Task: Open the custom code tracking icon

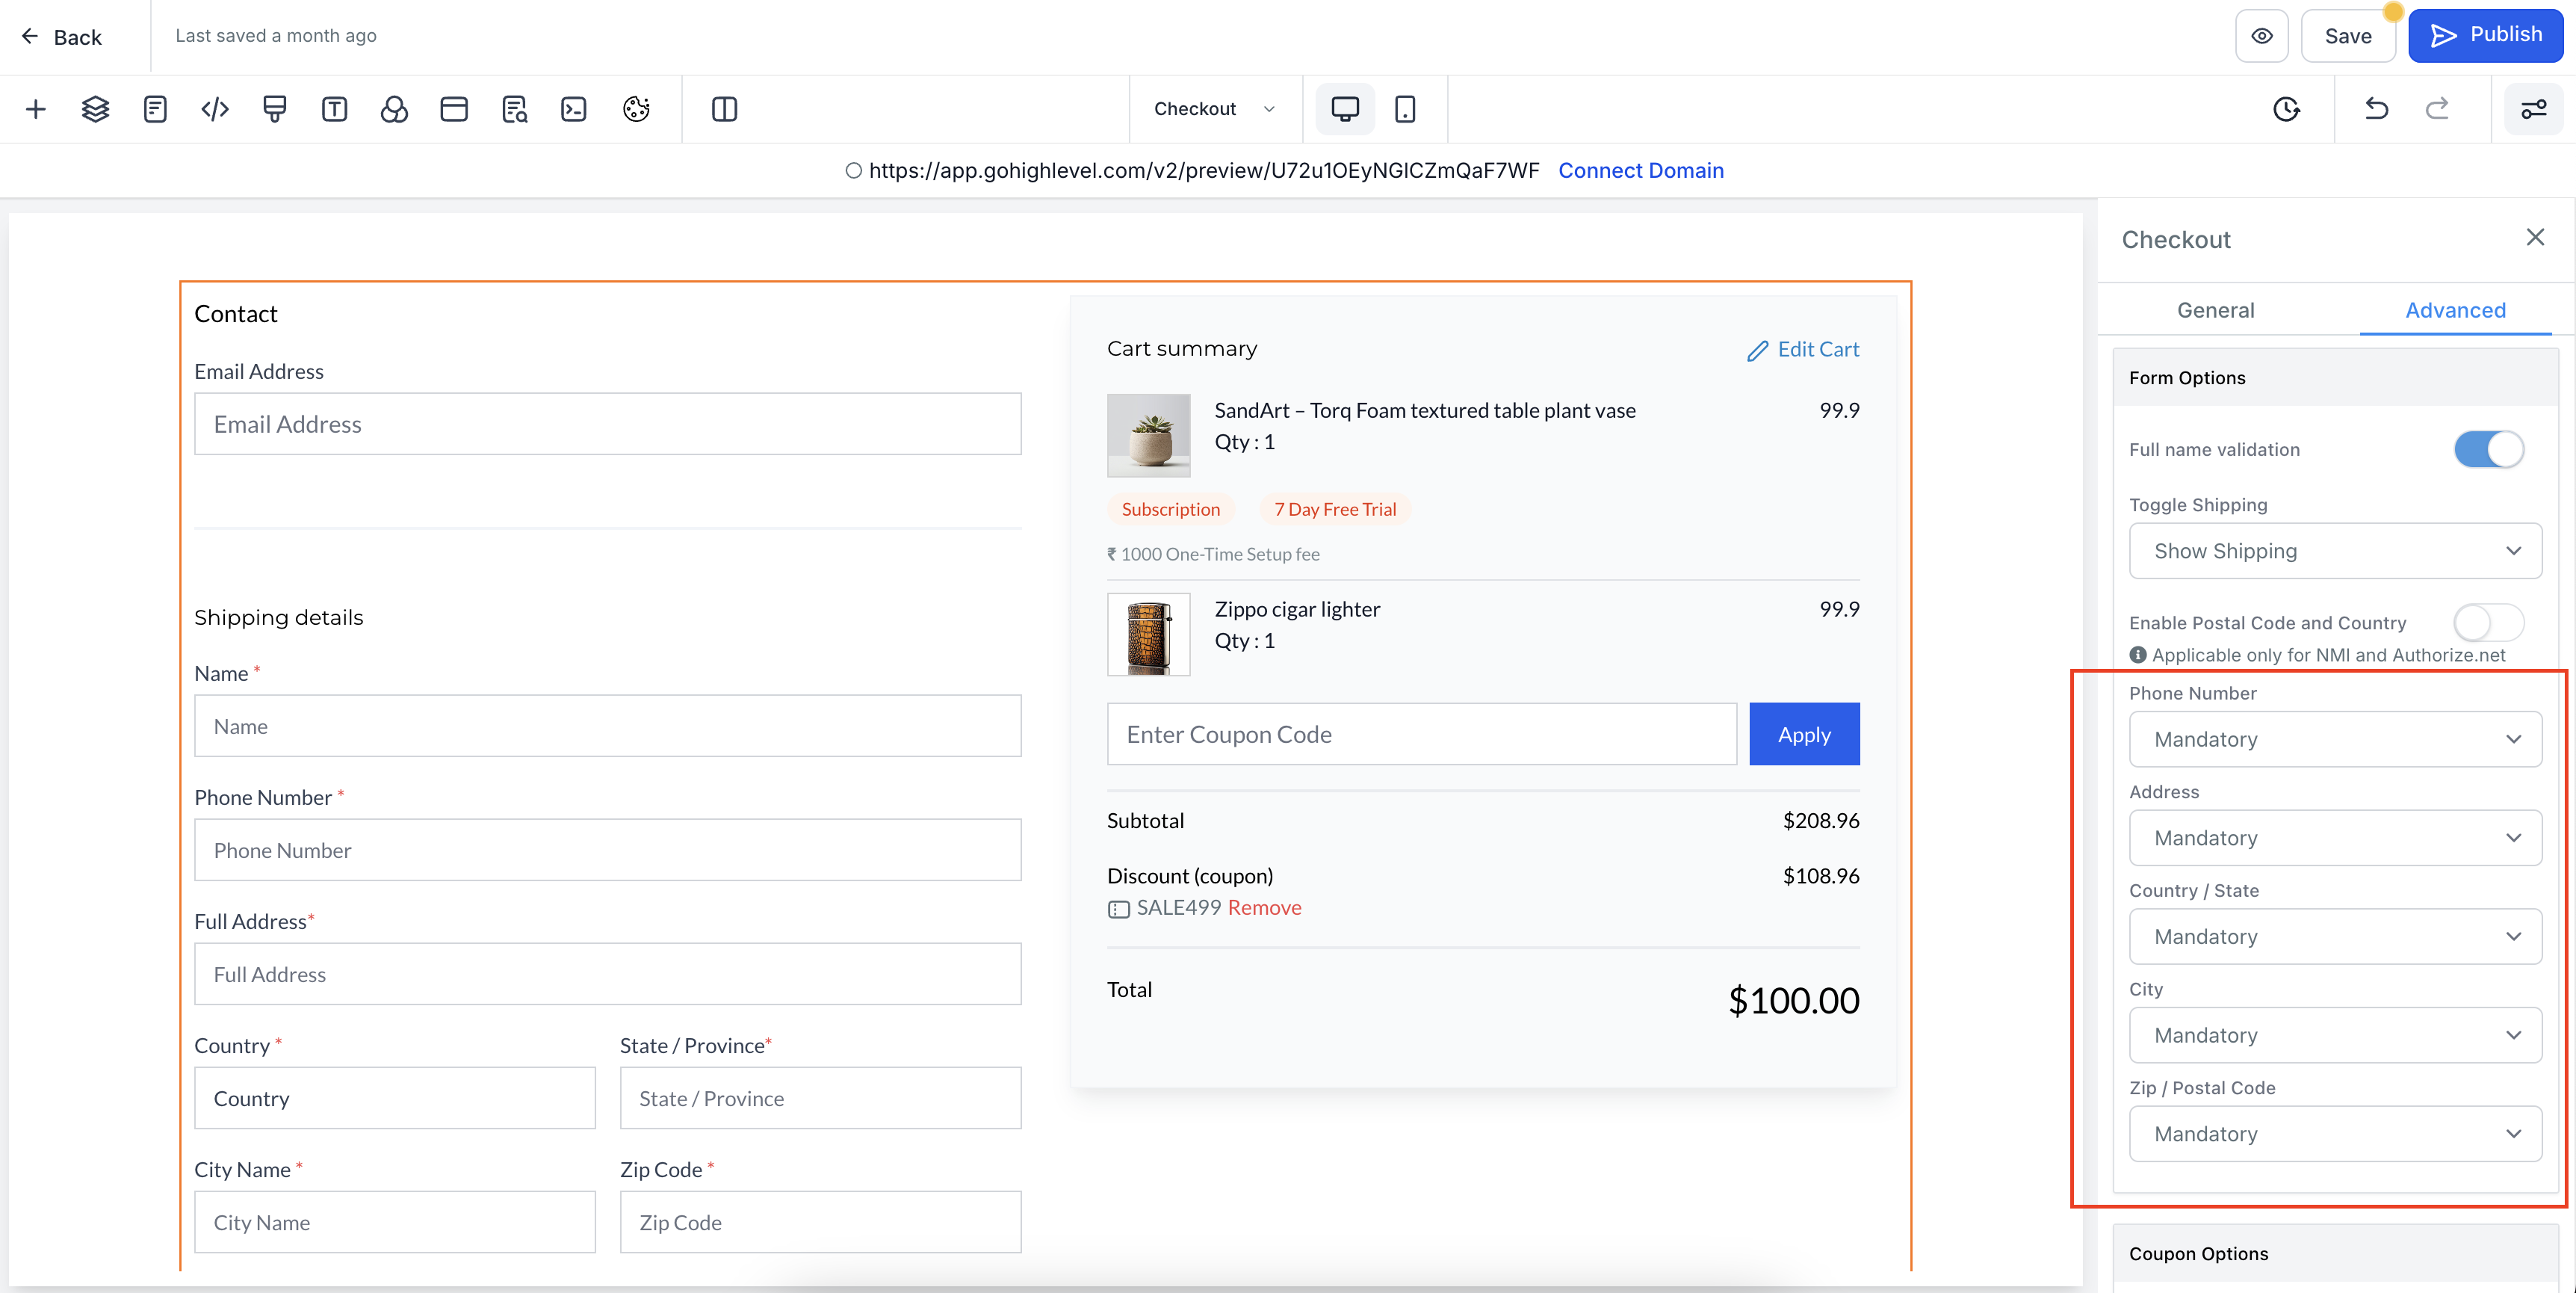Action: (x=215, y=109)
